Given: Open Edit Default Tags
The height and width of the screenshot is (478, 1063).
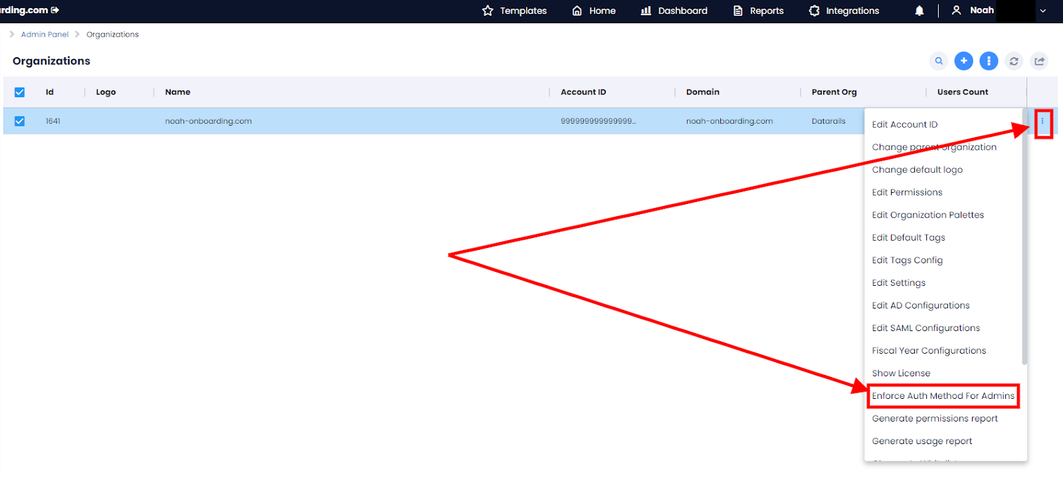Looking at the screenshot, I should [908, 237].
